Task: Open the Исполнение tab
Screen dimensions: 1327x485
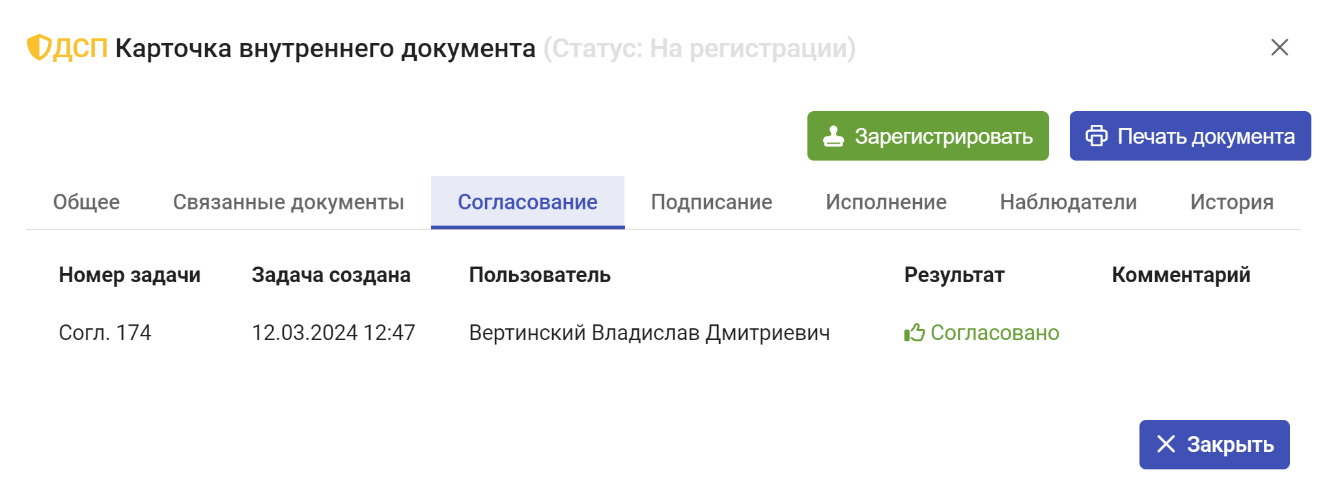Action: pos(886,202)
